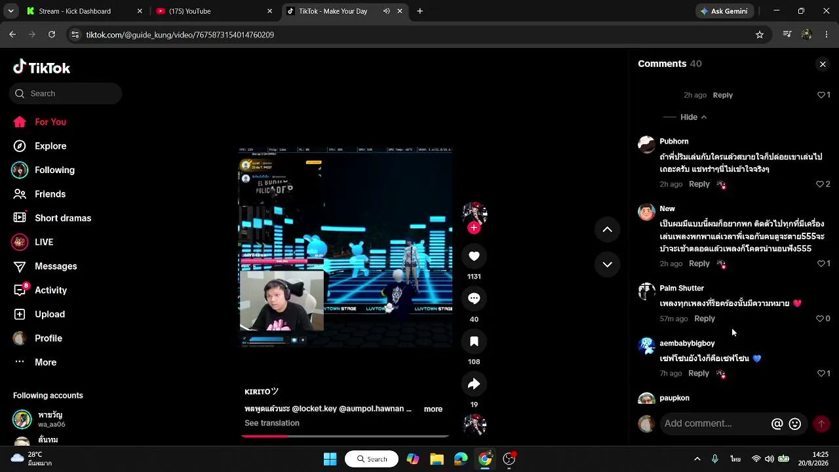Share the video with the arrow icon

tap(474, 384)
